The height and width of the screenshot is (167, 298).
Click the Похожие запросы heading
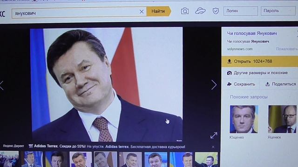click(x=249, y=97)
